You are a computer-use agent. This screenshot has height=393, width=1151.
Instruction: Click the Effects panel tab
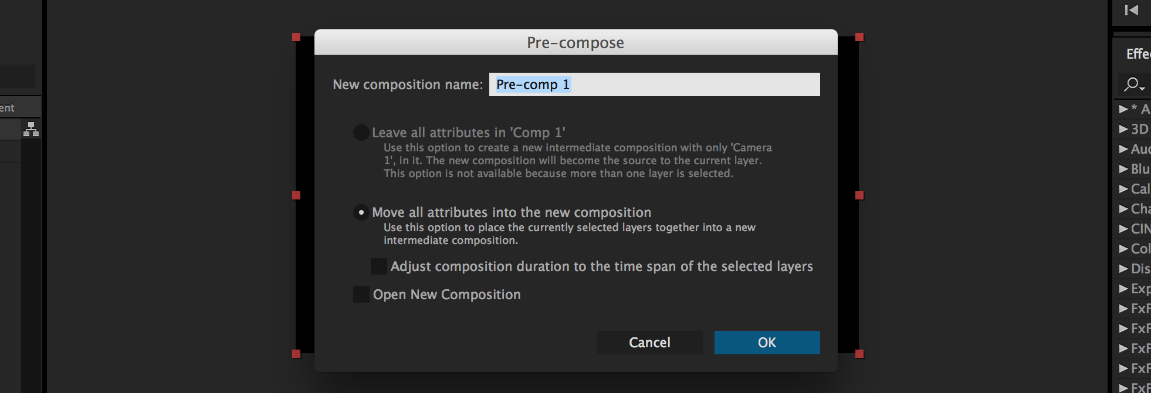point(1138,54)
